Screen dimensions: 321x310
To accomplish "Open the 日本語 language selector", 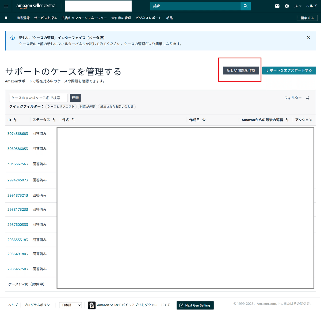I will click(x=70, y=305).
